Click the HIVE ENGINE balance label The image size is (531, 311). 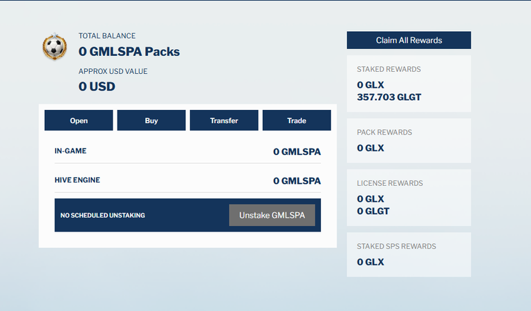77,180
